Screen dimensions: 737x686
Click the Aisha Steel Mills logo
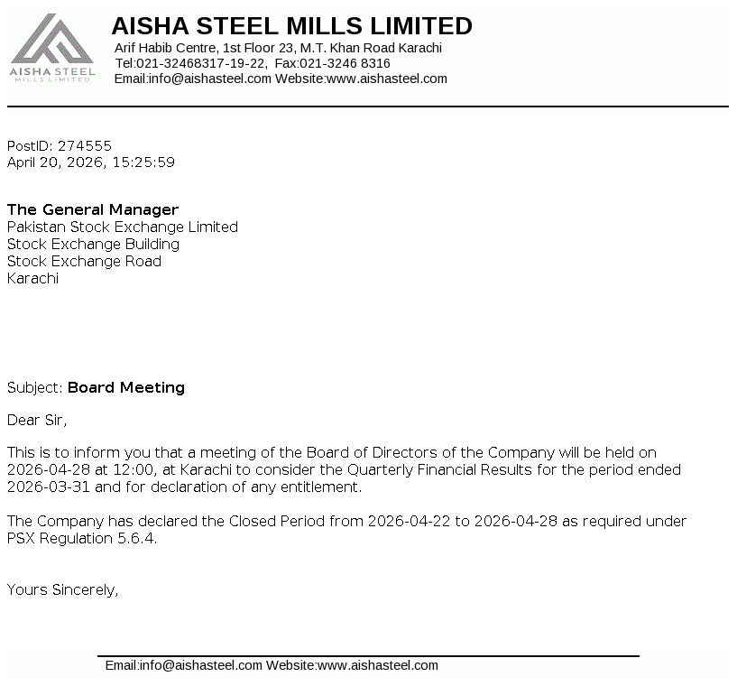(52, 48)
